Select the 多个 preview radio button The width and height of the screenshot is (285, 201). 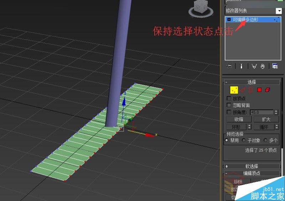click(x=265, y=140)
